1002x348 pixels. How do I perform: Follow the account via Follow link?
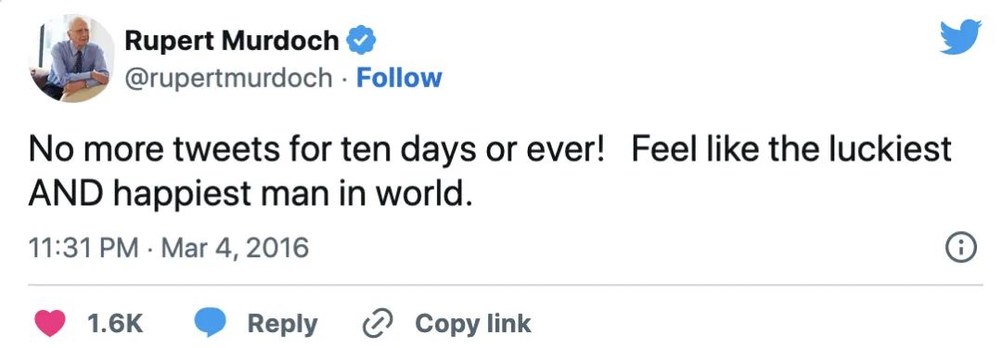click(399, 78)
